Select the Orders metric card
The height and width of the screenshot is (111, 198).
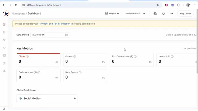pos(85,60)
